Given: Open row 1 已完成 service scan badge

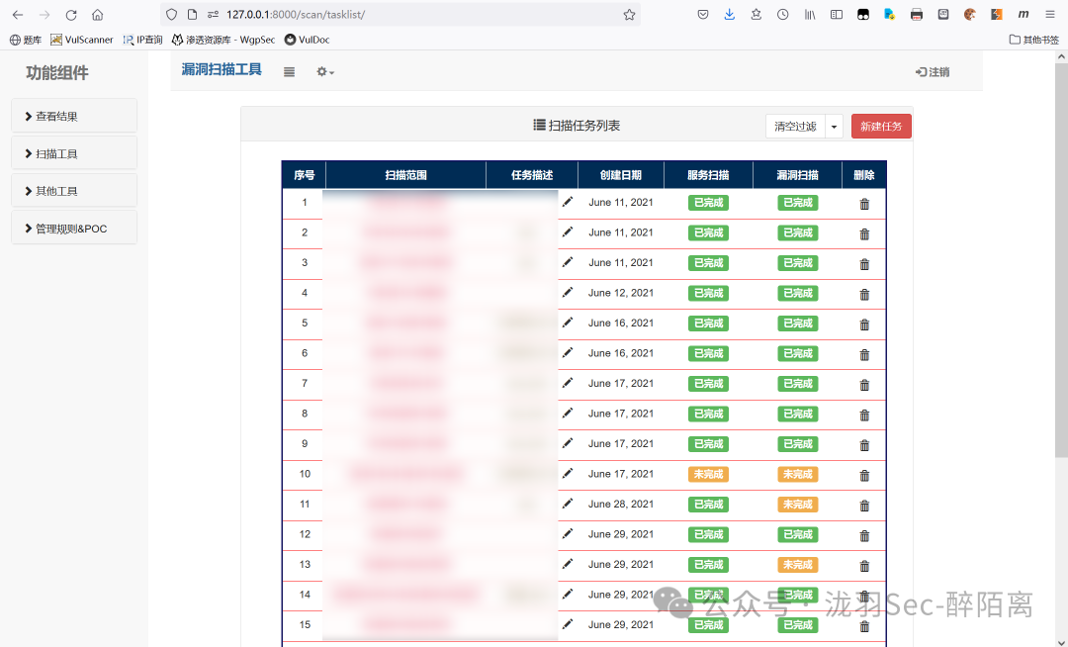Looking at the screenshot, I should (708, 202).
